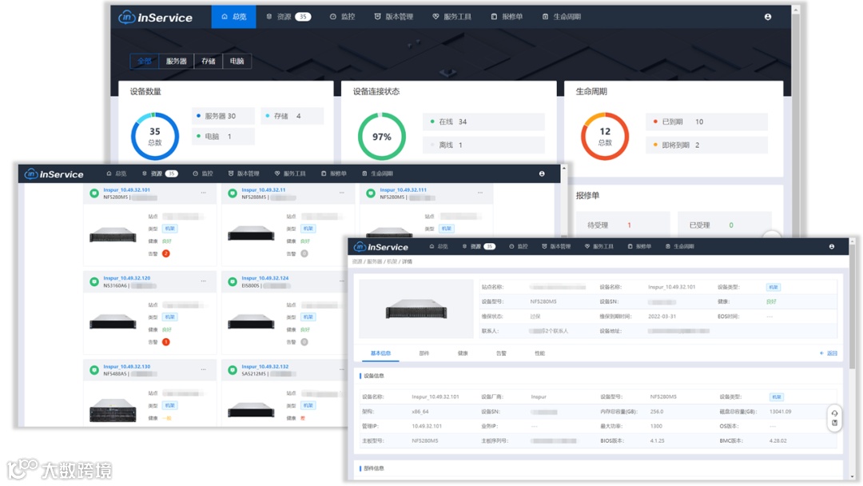
Task: Open more menu of Inspur_10.49.32.111 card
Action: click(480, 193)
